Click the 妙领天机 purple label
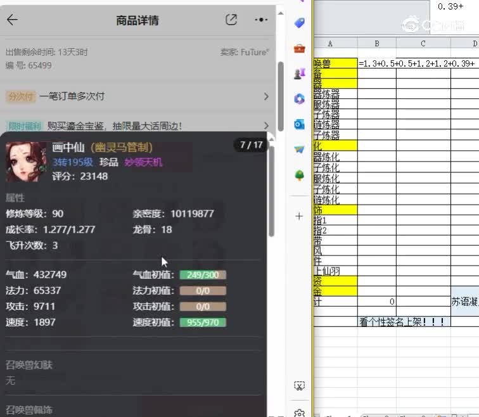The width and height of the screenshot is (479, 417). (143, 162)
